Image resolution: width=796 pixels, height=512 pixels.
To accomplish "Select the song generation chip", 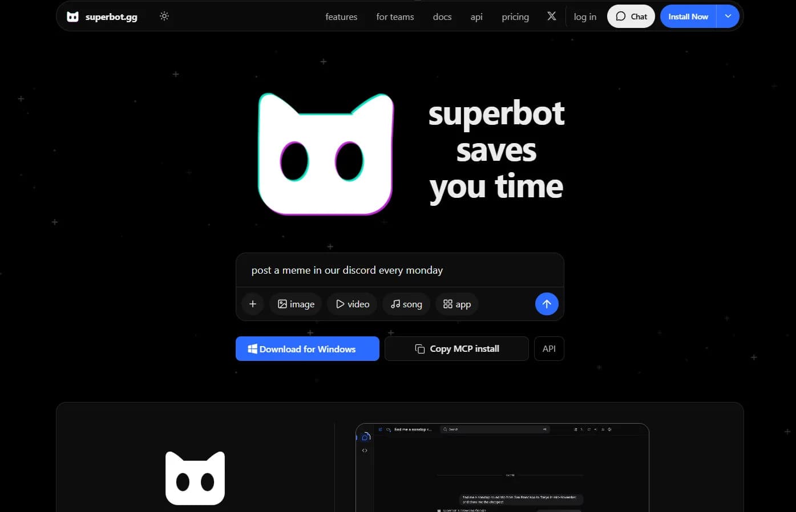I will click(x=406, y=304).
